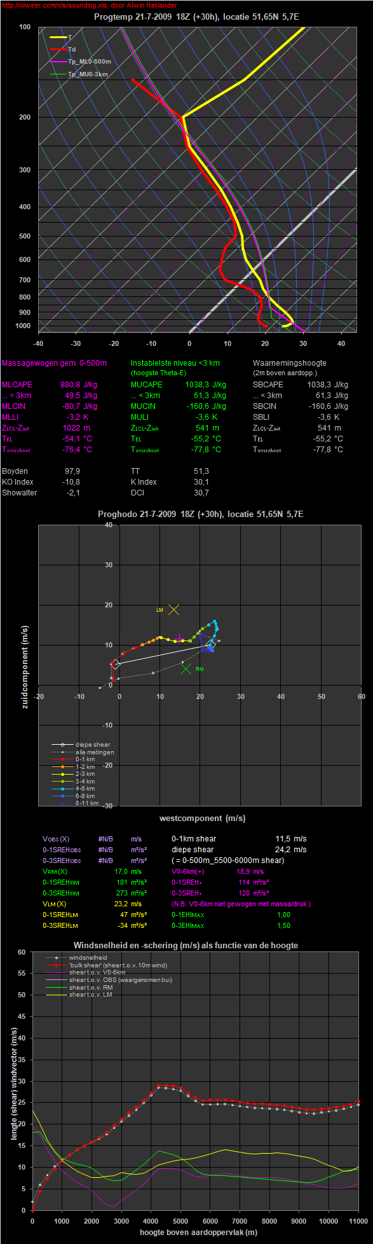Viewport: 373px width, 1244px height.
Task: Click the Tp_ML0-500m magenta legend entry
Action: pos(80,62)
